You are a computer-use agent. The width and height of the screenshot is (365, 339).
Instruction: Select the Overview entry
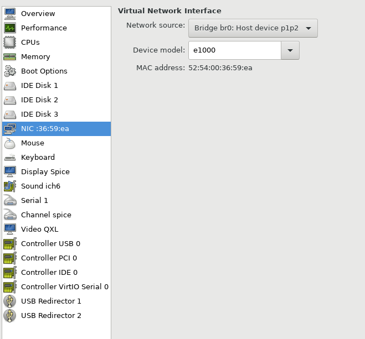(56, 13)
